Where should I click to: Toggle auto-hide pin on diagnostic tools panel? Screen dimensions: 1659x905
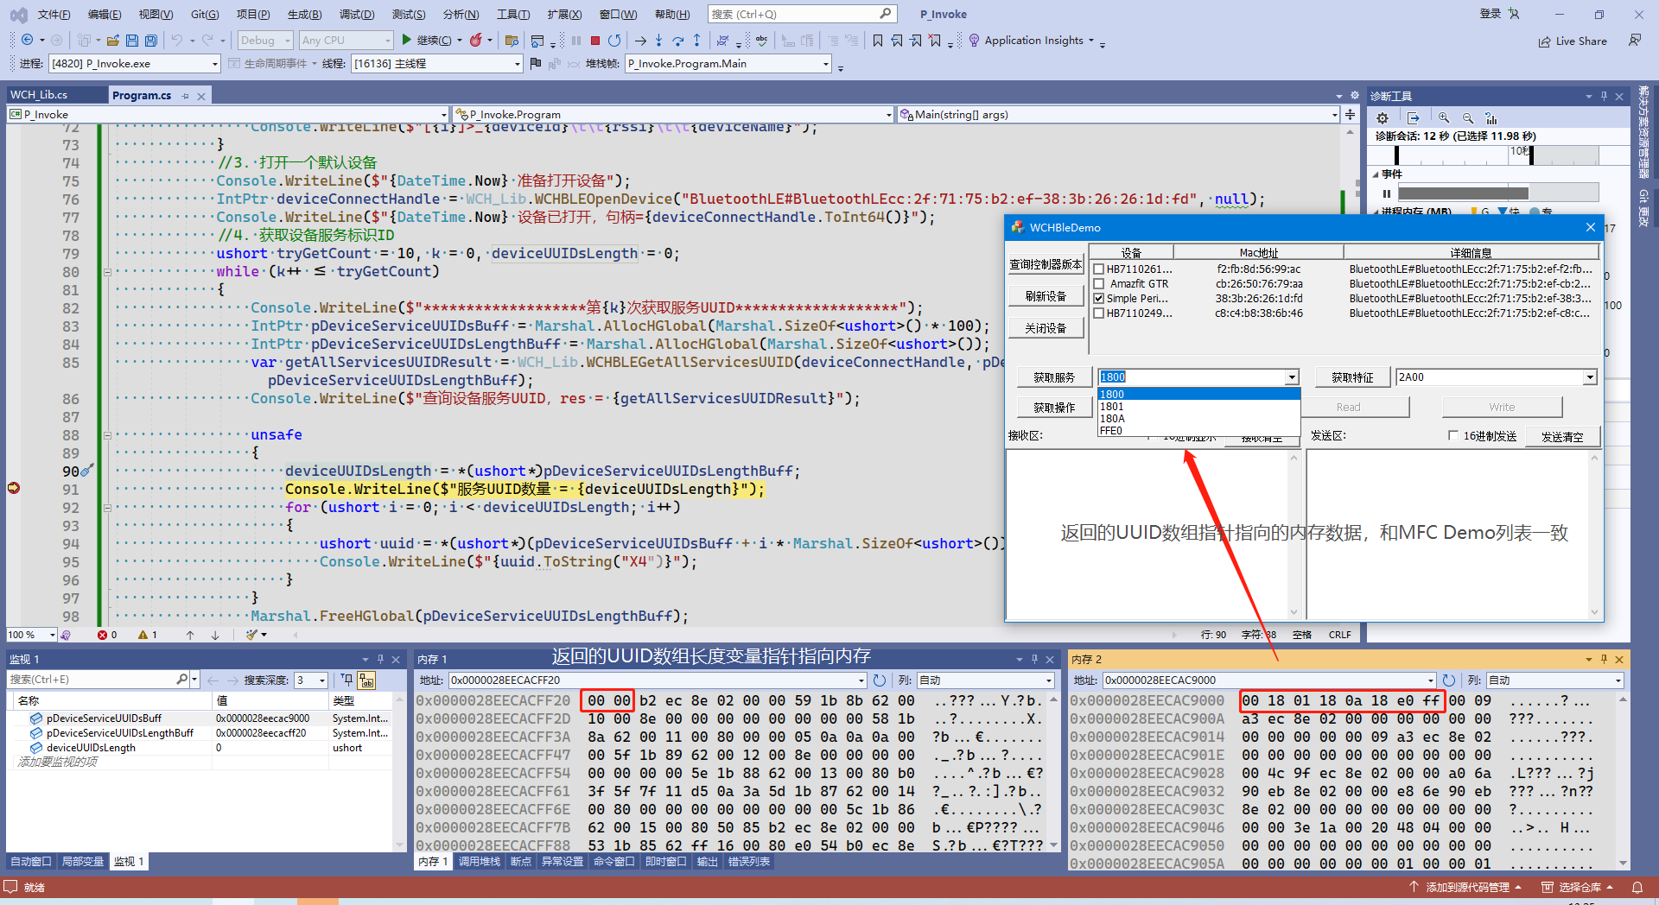point(1604,96)
